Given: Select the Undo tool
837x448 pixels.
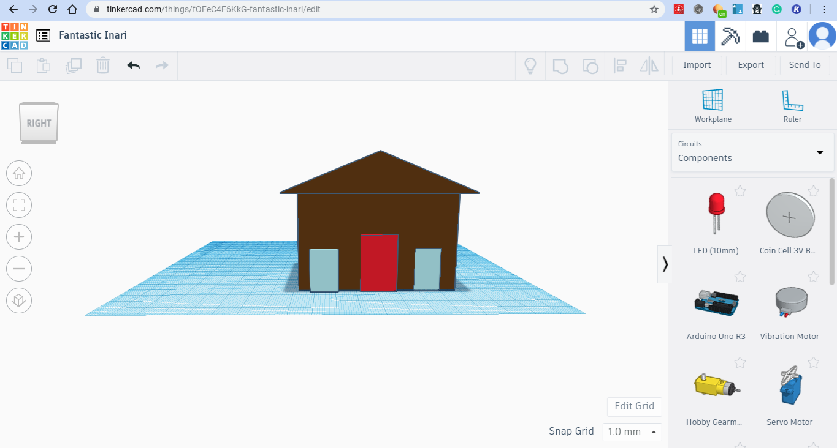Looking at the screenshot, I should click(x=132, y=65).
